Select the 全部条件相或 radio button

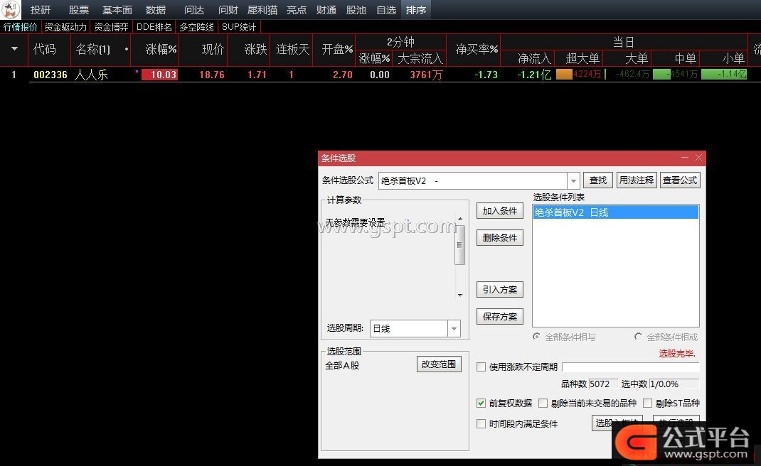pos(638,337)
